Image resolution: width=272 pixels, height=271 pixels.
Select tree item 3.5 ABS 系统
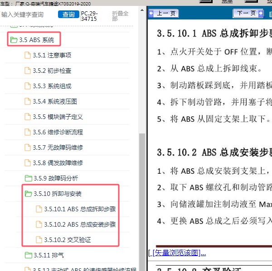click(37, 40)
